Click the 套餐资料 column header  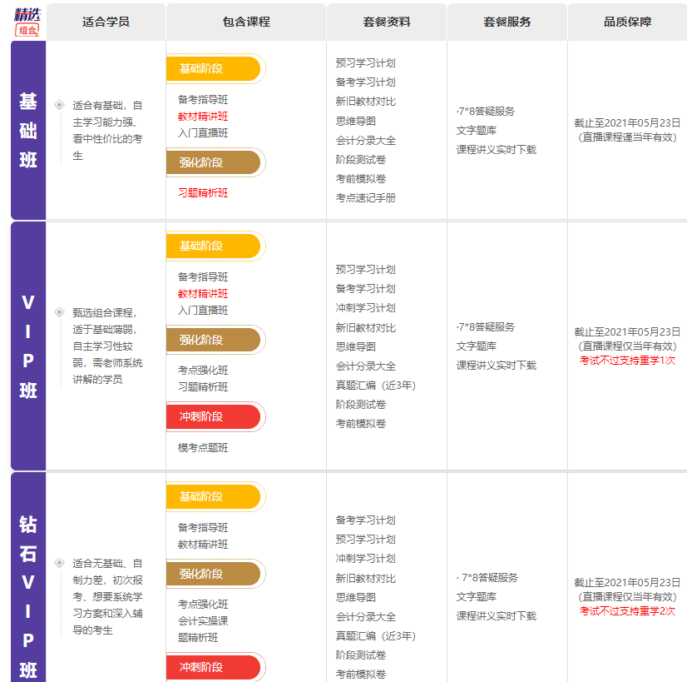[387, 22]
